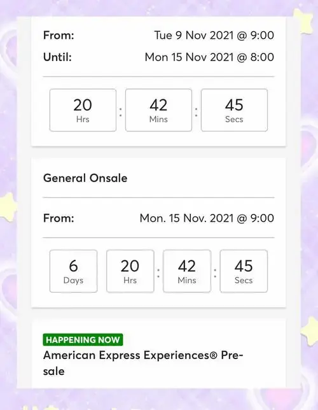Click General Onsale 45 Secs countdown box

[x=244, y=271]
